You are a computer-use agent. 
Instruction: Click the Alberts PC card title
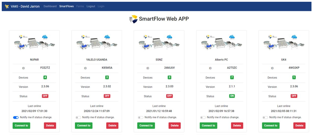click(222, 60)
